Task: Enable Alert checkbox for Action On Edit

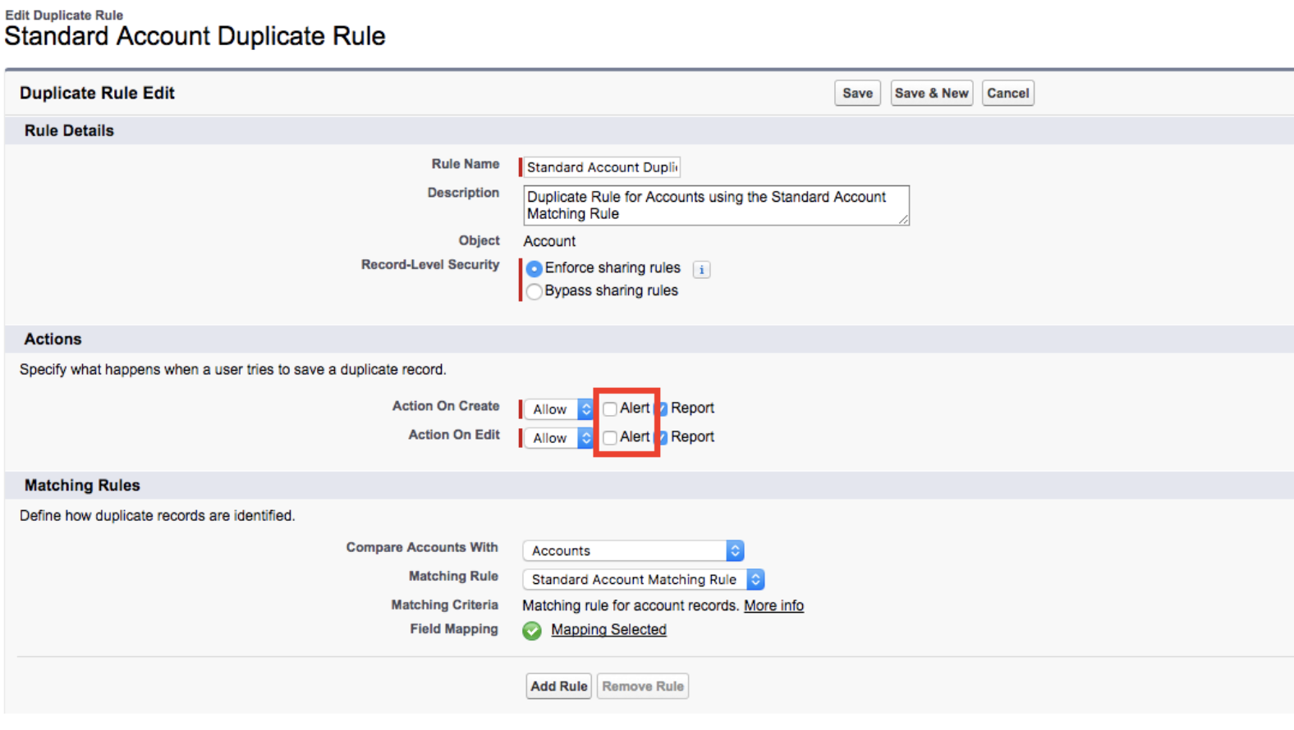Action: tap(610, 438)
